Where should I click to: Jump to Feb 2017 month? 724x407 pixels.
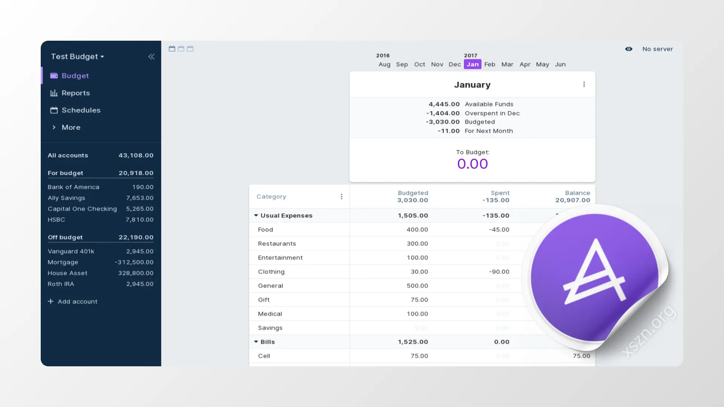point(490,64)
